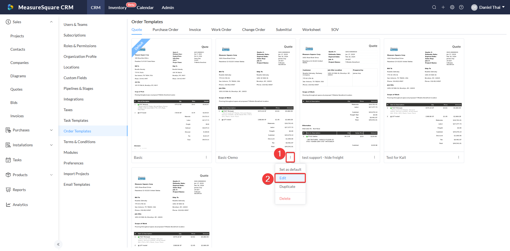
Task: Open the Test for Kait template thumbnail
Action: pos(424,95)
